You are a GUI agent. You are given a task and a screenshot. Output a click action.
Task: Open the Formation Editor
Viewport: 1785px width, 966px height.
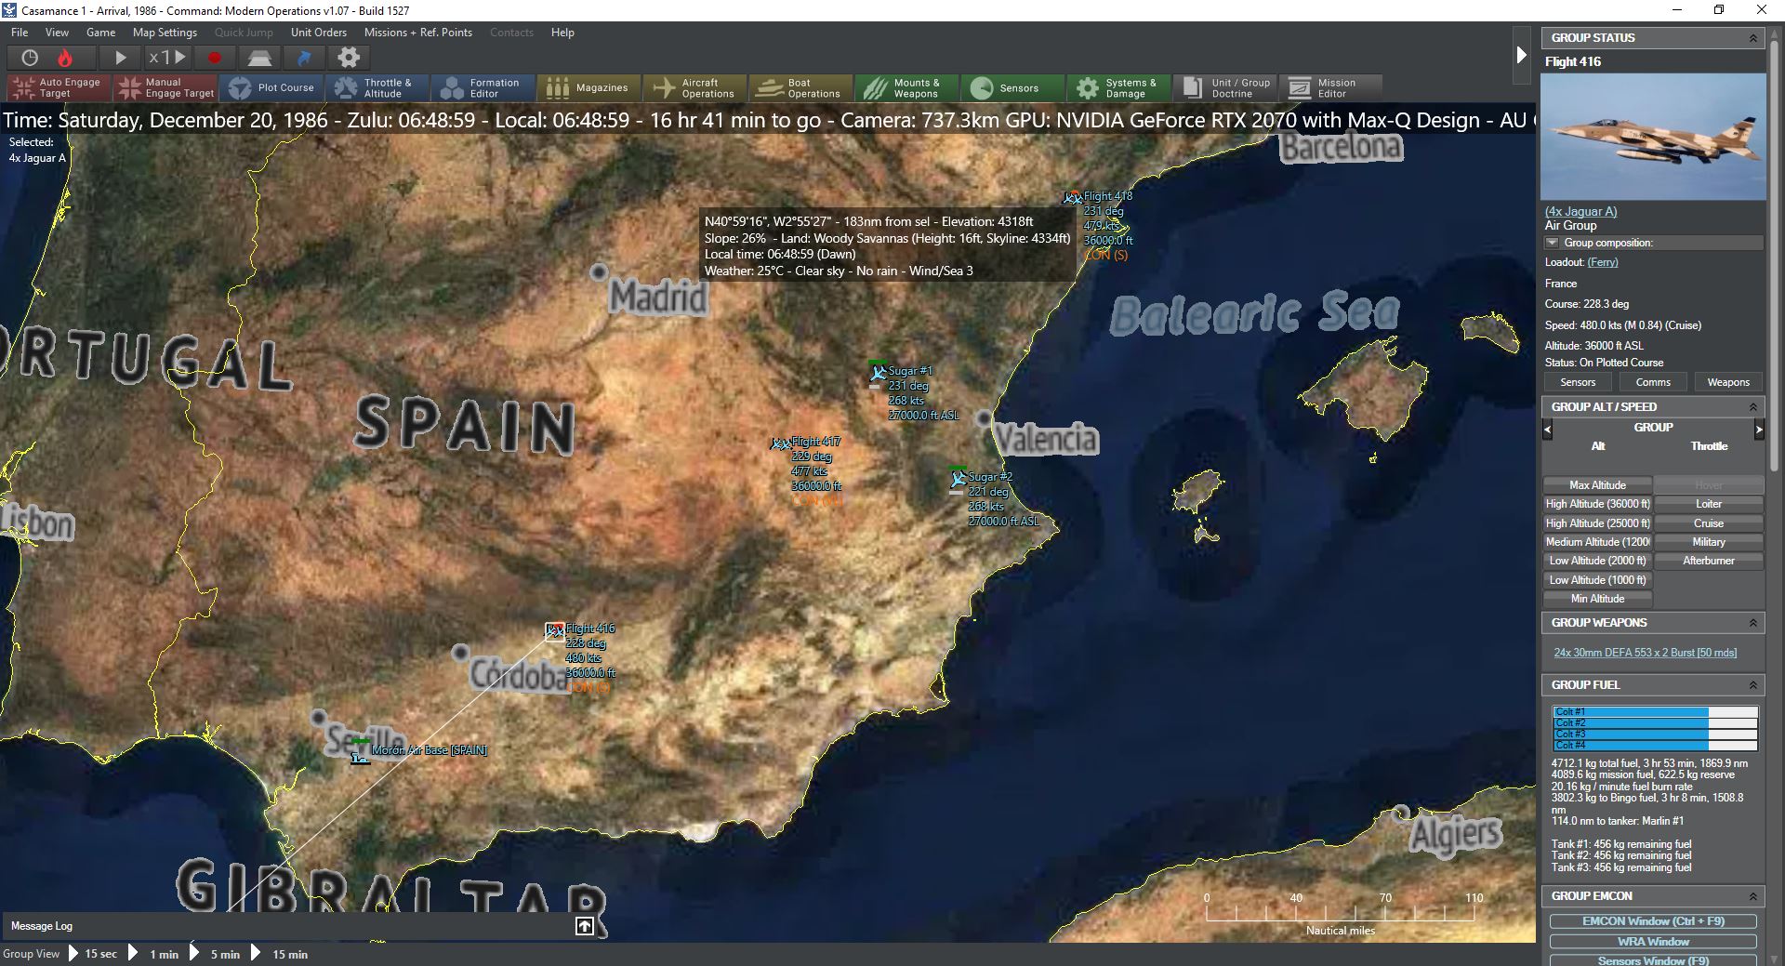(483, 88)
